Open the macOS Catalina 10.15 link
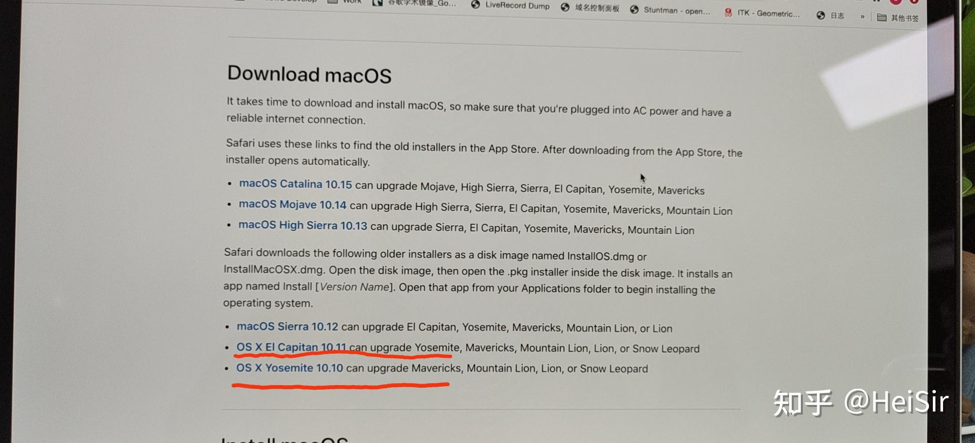975x443 pixels. click(x=296, y=184)
